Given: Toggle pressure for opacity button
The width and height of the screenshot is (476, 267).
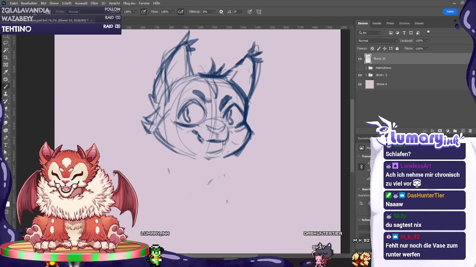Looking at the screenshot, I should click(x=144, y=11).
